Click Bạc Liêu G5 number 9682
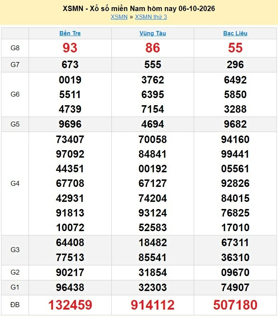Image resolution: width=278 pixels, height=316 pixels. (235, 124)
